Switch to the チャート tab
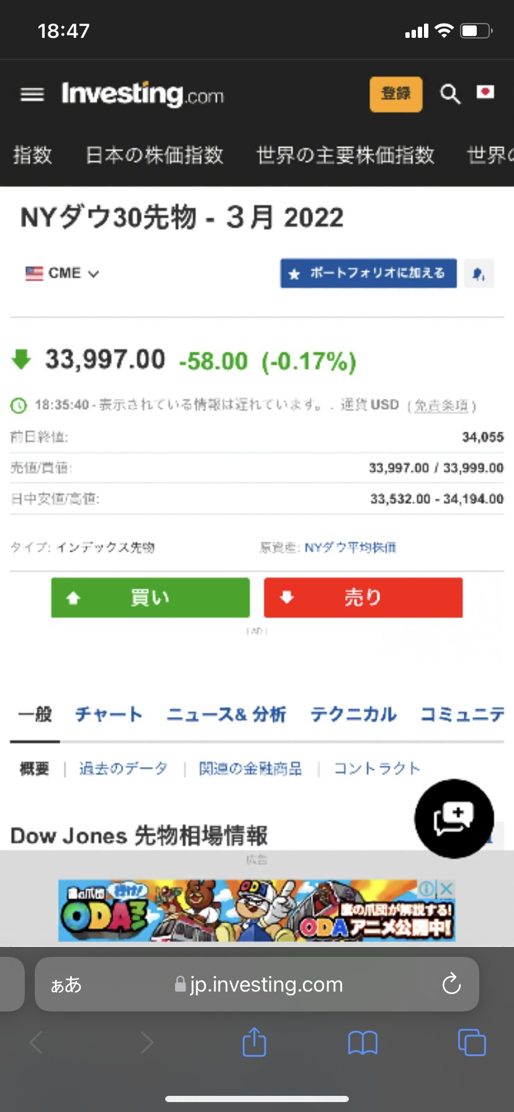This screenshot has height=1112, width=514. [109, 715]
